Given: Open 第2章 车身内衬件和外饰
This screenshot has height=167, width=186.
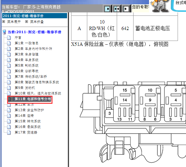Looking at the screenshot, I should click(x=33, y=49).
